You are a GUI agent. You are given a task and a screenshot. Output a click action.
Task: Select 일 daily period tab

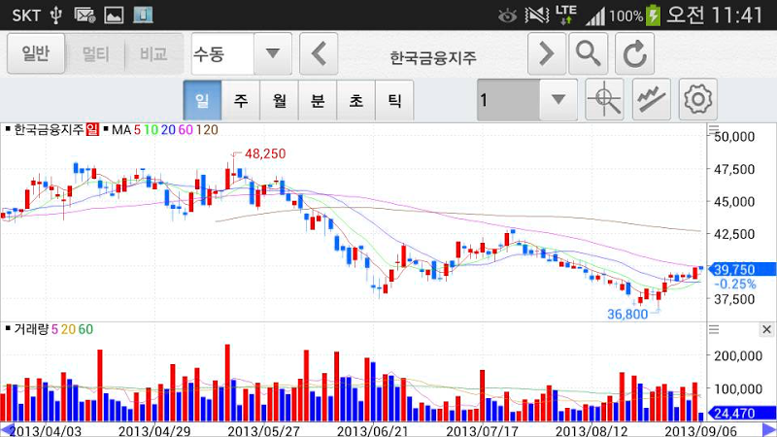coord(202,101)
